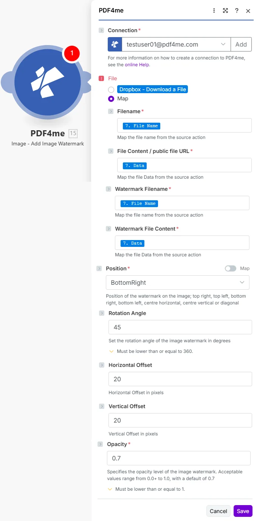
Task: Open the three-dot options menu
Action: [214, 11]
